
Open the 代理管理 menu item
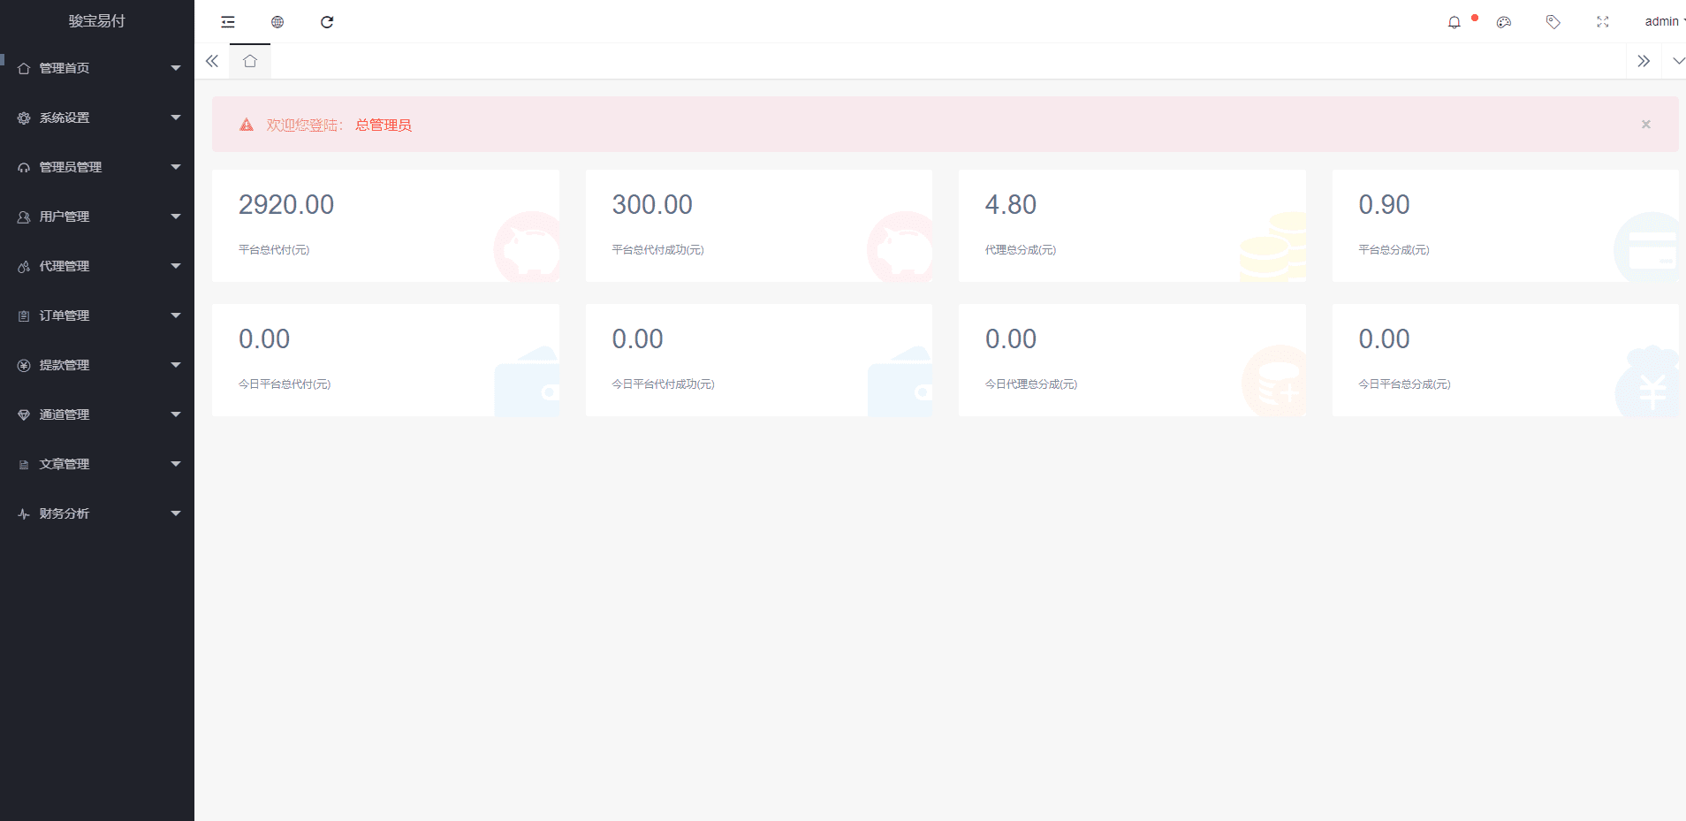[x=97, y=266]
